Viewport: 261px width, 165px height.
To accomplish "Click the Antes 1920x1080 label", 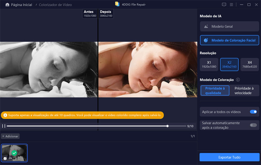I will pos(90,14).
